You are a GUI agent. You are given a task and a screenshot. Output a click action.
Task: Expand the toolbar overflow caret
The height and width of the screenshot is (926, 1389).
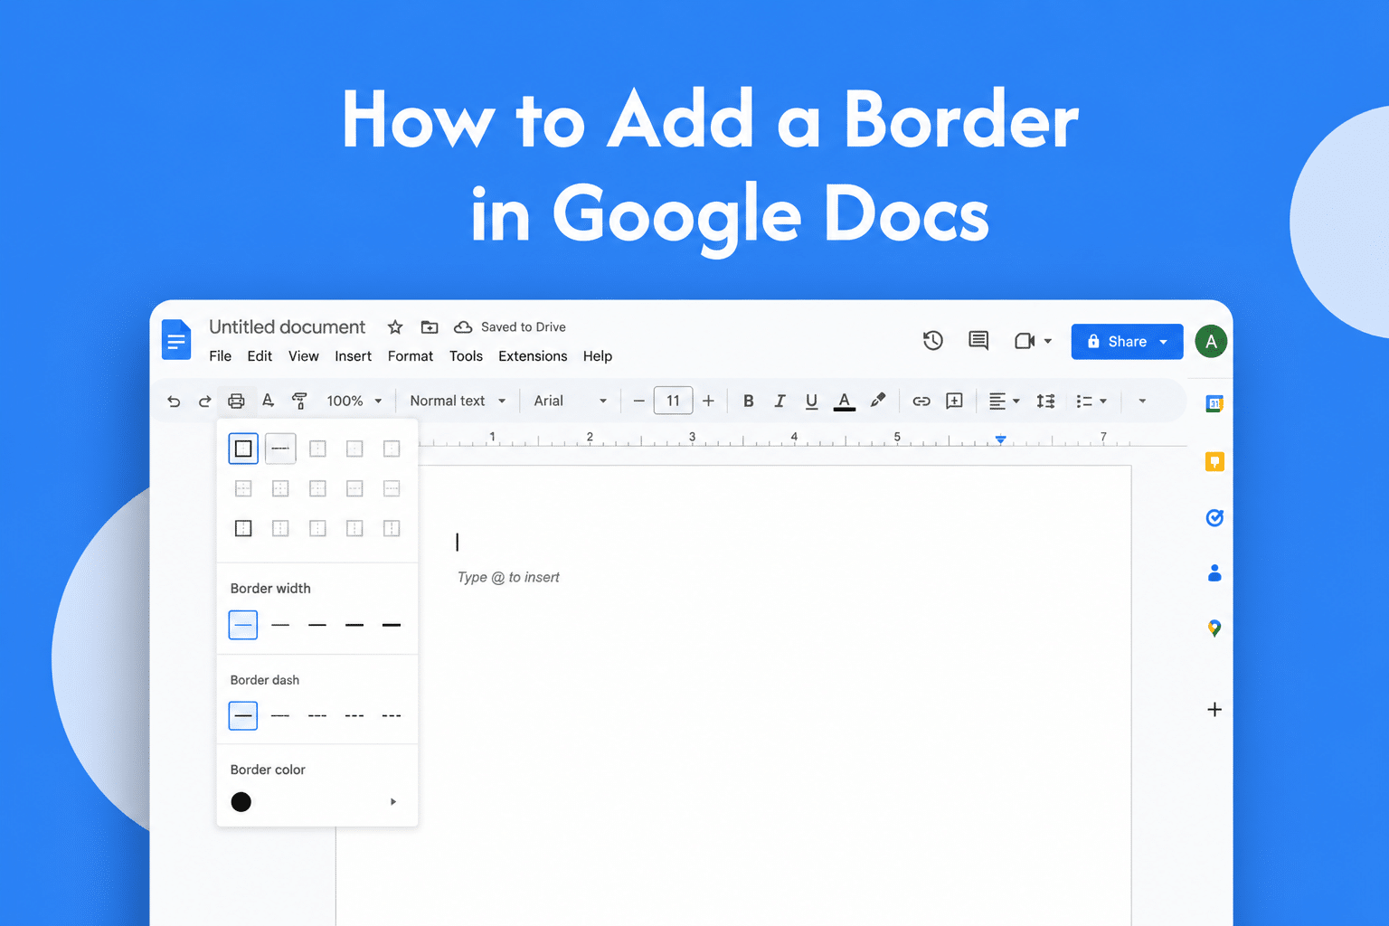pos(1142,402)
